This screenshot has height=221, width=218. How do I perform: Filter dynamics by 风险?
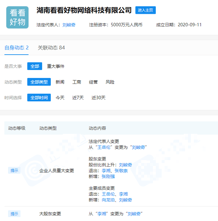(x=110, y=82)
